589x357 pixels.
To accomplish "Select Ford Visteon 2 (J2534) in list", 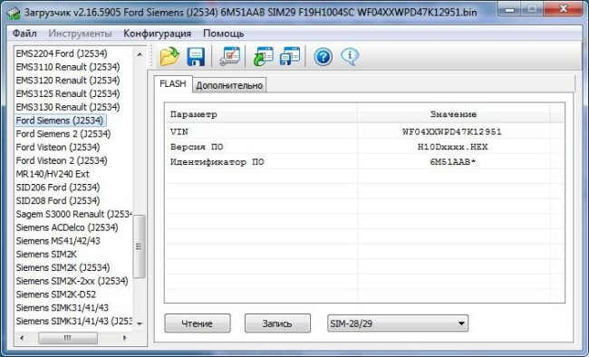I will pyautogui.click(x=62, y=160).
